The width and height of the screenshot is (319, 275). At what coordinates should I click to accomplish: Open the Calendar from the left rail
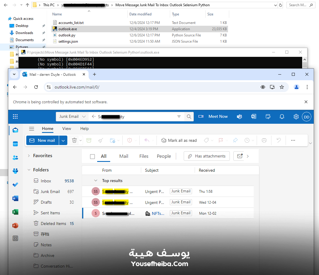tap(15, 144)
